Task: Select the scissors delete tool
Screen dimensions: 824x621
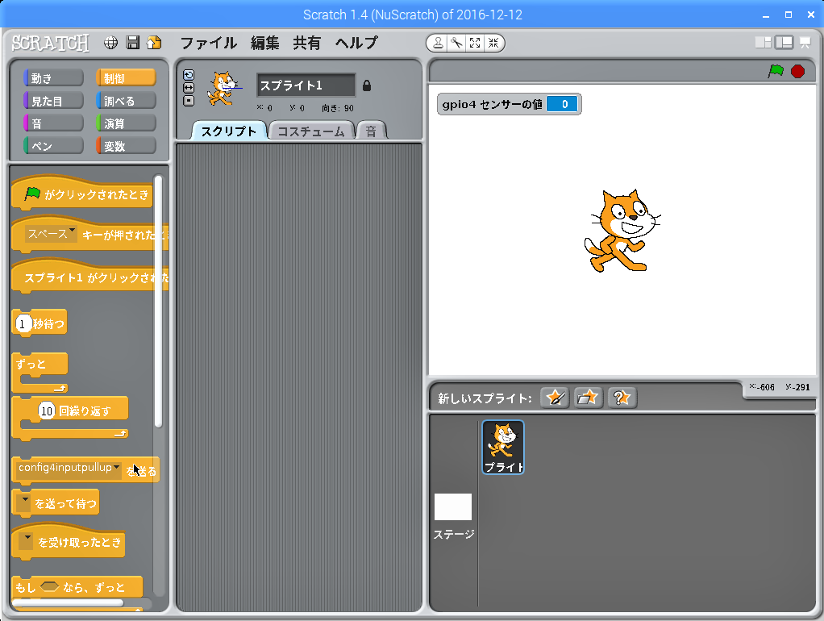Action: 456,43
